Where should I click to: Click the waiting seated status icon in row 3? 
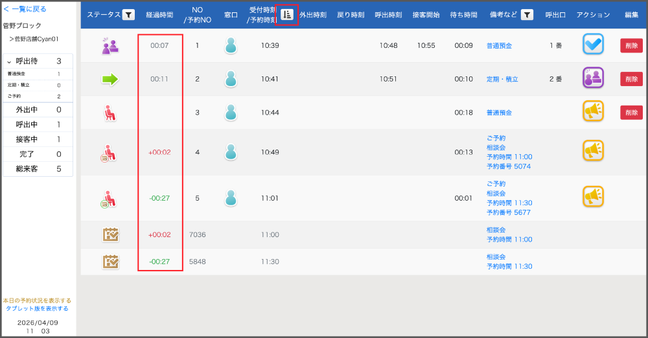pos(110,113)
